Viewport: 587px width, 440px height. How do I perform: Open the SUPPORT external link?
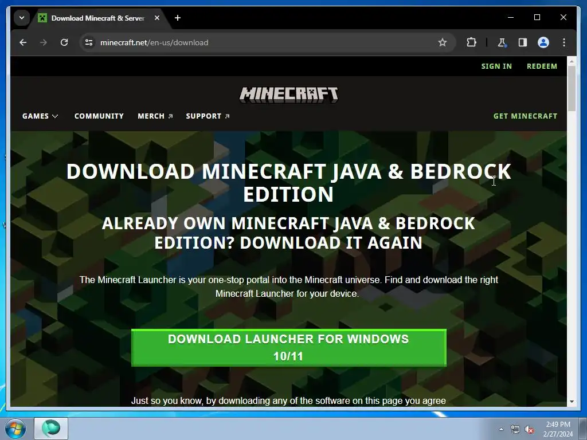coord(208,116)
